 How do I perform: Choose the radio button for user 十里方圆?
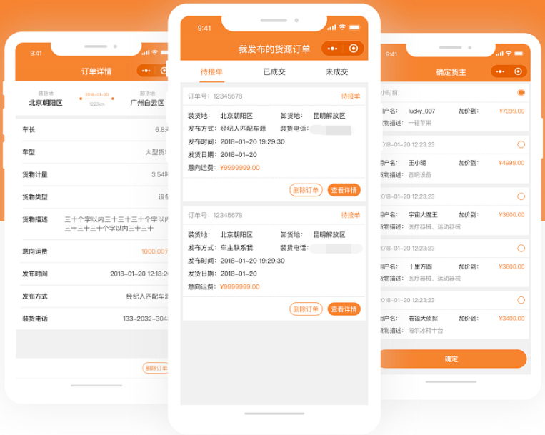tap(521, 248)
